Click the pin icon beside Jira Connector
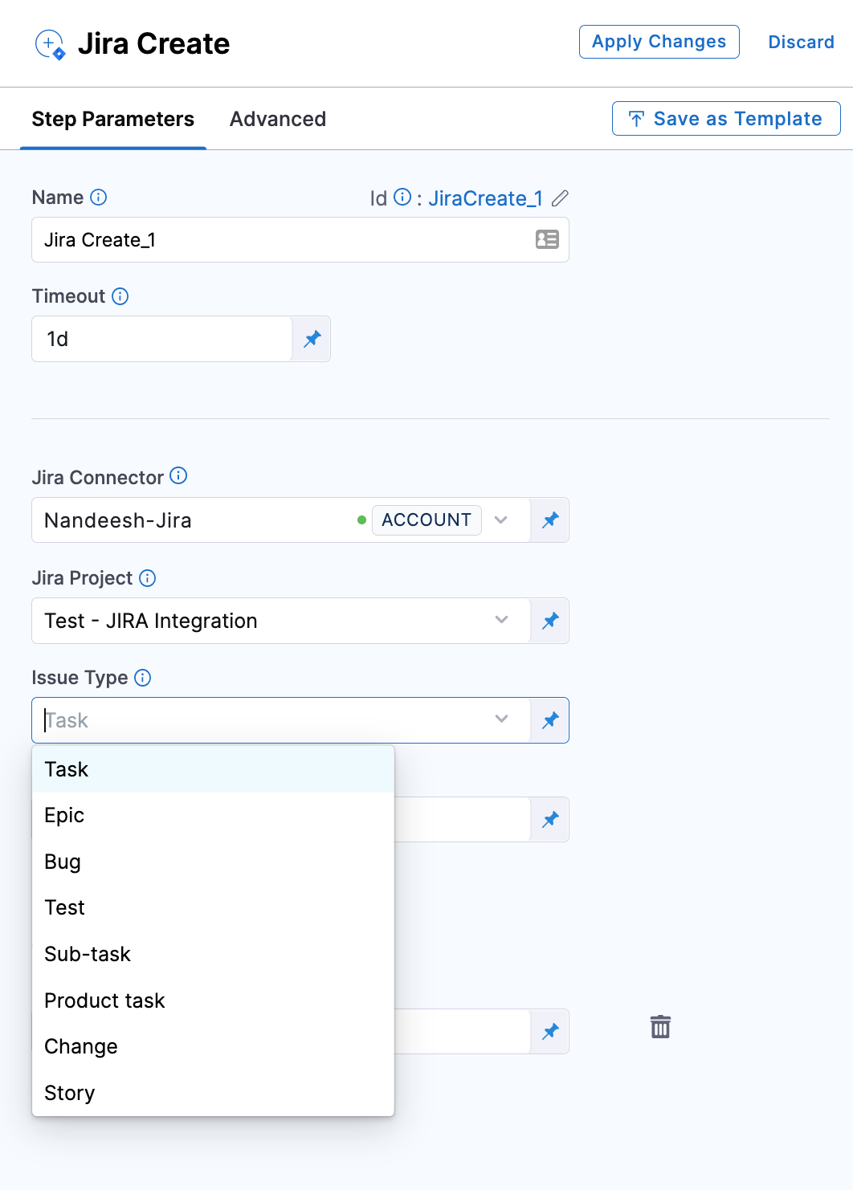The width and height of the screenshot is (853, 1190). (550, 520)
